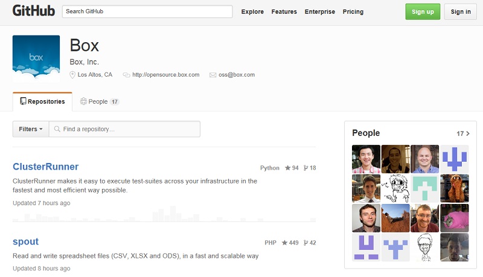This screenshot has width=483, height=277.
Task: Click the 'Python' language label
Action: [269, 168]
